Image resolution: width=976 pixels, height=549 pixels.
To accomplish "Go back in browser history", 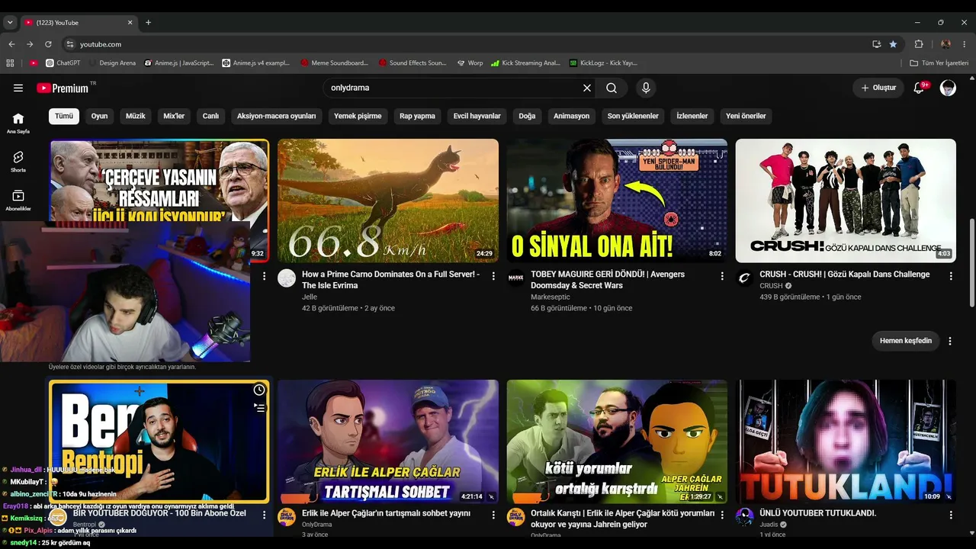I will point(11,44).
